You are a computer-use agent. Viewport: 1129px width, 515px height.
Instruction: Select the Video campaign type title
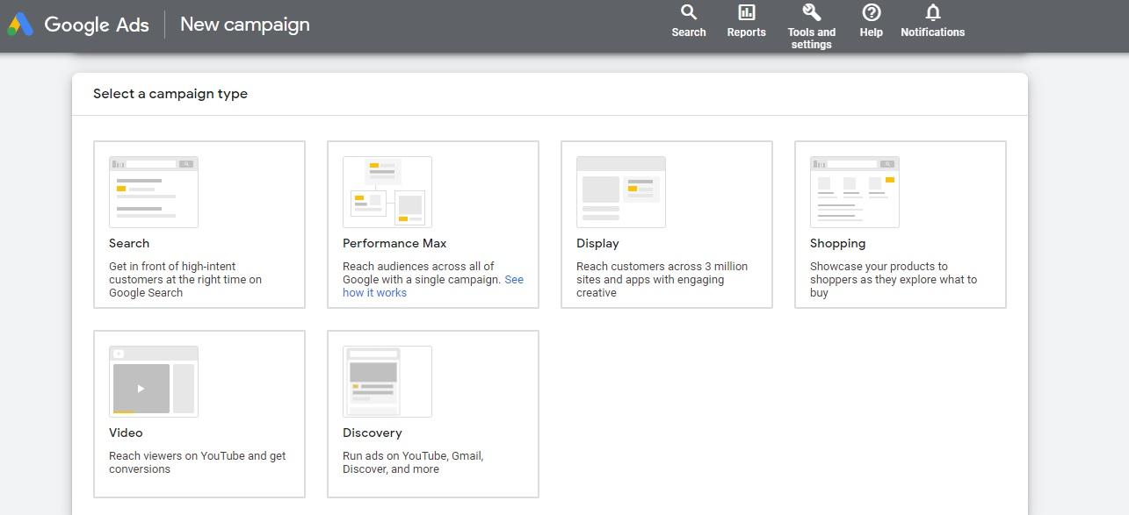[x=126, y=433]
